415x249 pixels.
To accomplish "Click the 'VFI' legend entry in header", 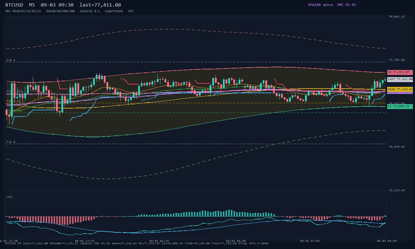I will (x=131, y=11).
